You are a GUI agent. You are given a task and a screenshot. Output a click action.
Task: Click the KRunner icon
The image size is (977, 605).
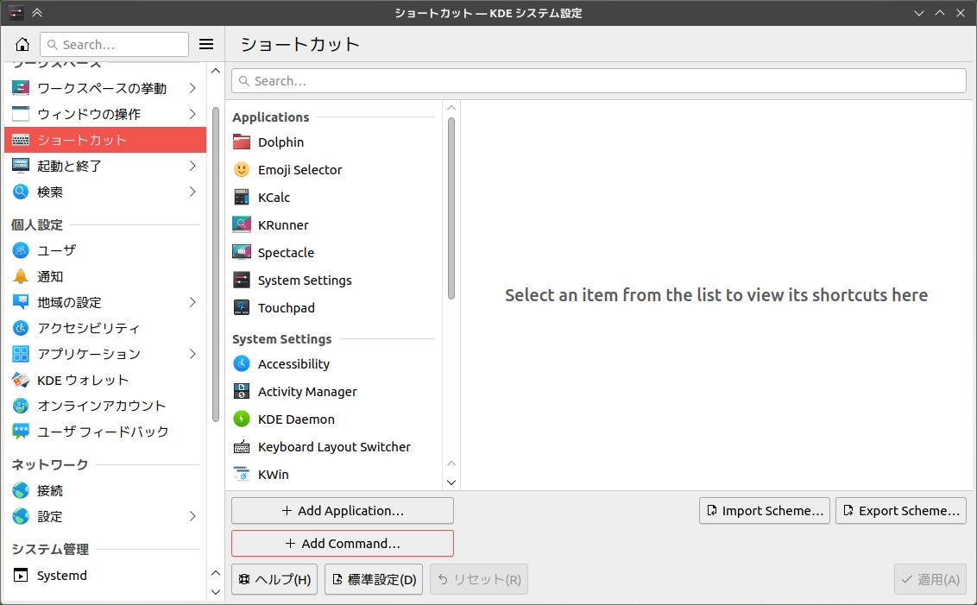[242, 225]
